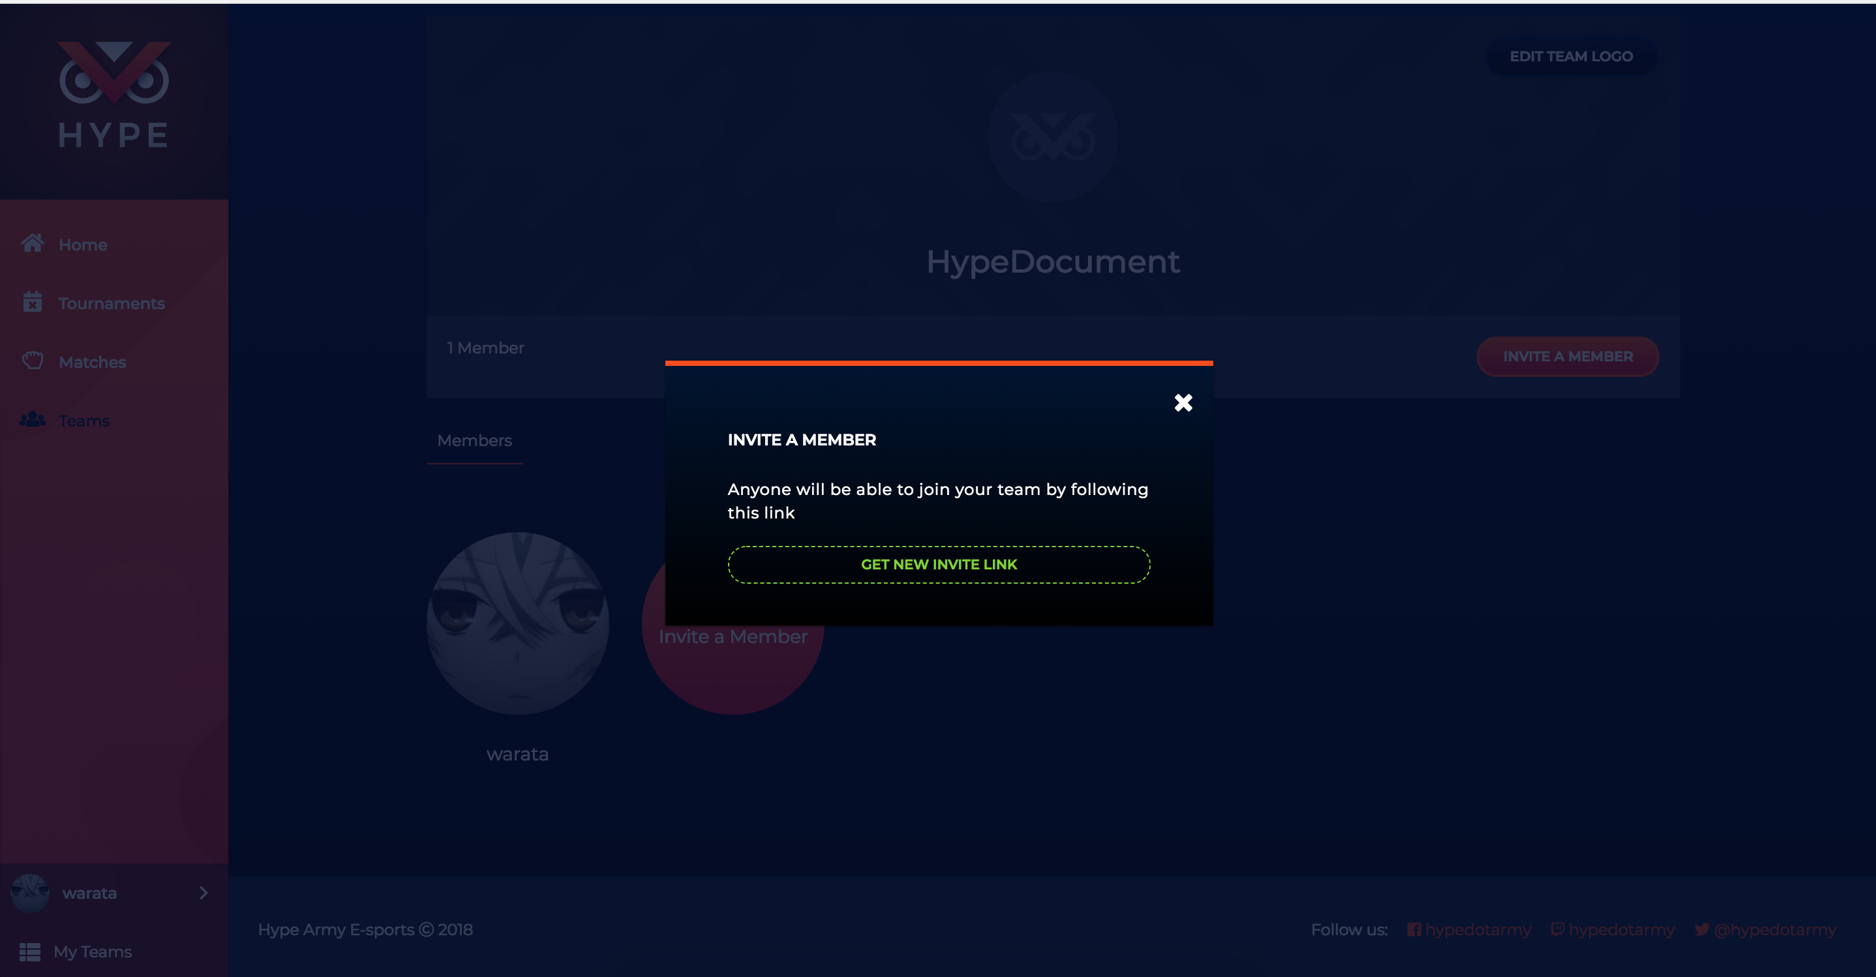
Task: Open Tournaments from the sidebar
Action: (x=112, y=303)
